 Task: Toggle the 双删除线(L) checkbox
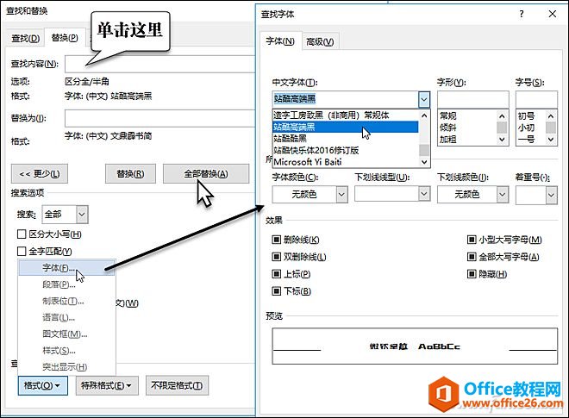point(276,257)
